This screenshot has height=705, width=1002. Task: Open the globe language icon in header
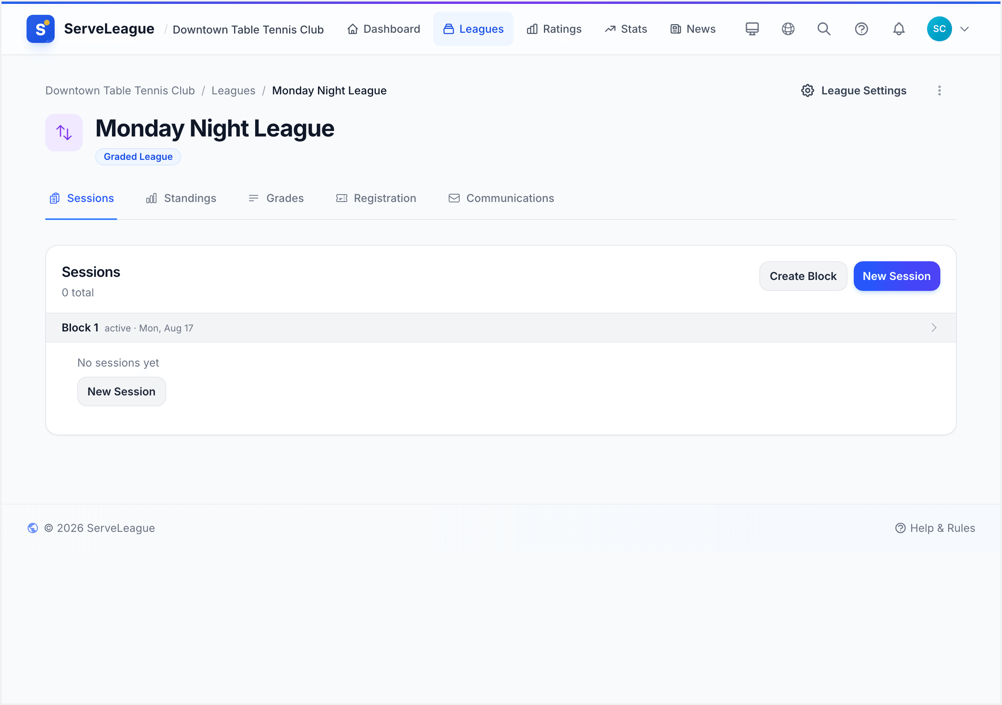(x=788, y=29)
